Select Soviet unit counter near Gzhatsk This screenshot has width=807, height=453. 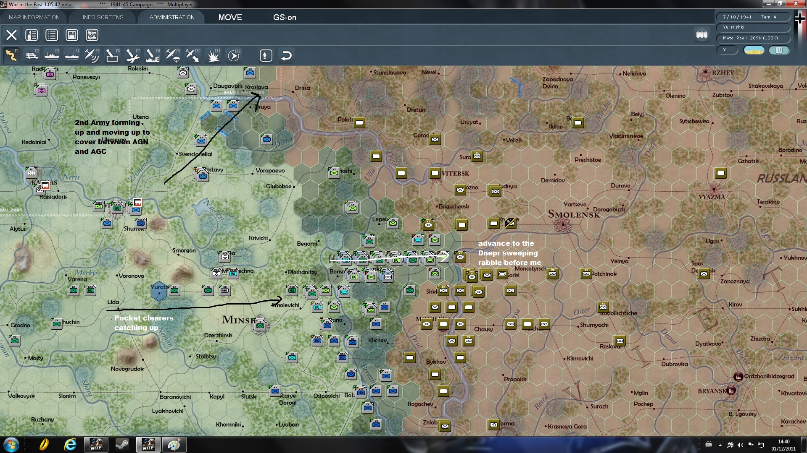point(721,173)
